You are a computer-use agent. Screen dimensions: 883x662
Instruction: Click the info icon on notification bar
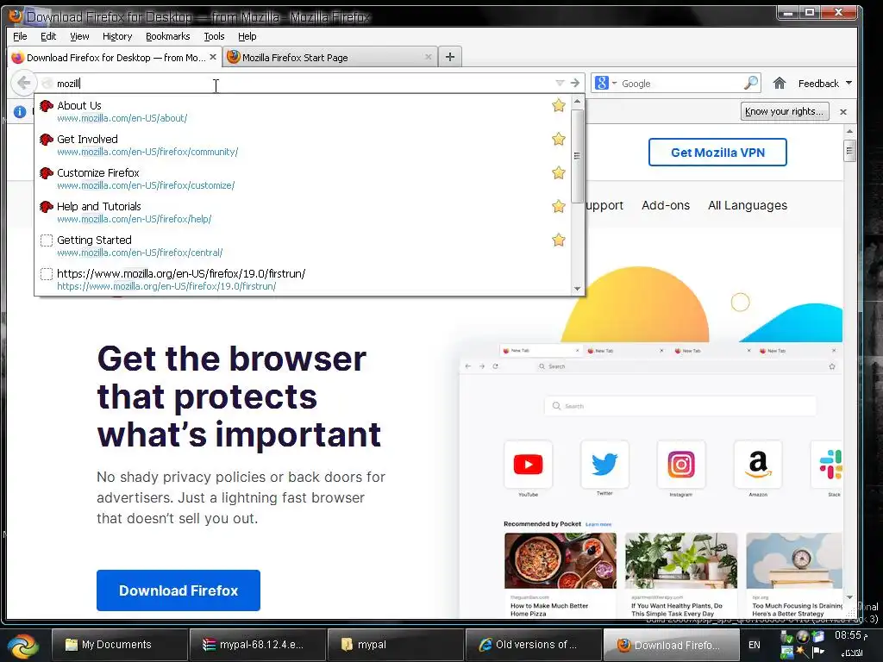point(20,111)
